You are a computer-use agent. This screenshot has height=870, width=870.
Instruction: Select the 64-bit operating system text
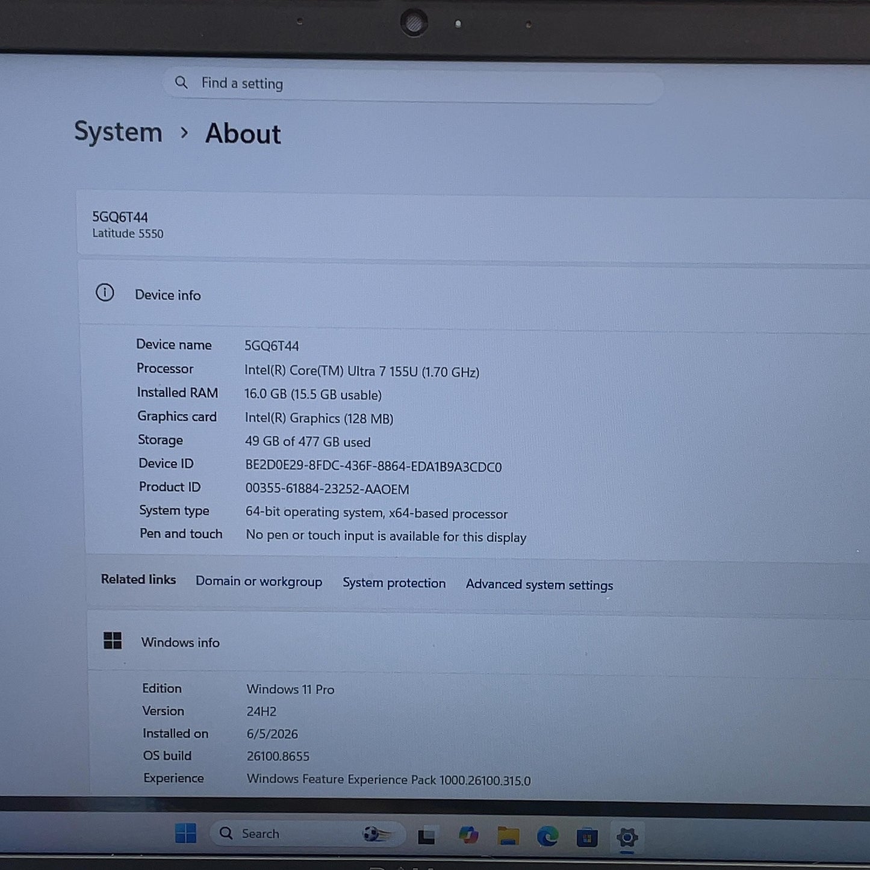(376, 513)
